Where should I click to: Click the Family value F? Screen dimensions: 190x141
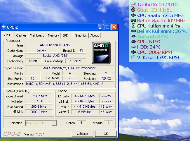point(33,73)
